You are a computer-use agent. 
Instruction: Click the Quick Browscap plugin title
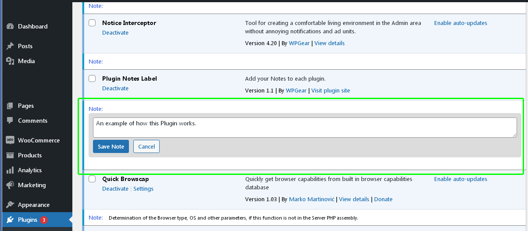(125, 179)
